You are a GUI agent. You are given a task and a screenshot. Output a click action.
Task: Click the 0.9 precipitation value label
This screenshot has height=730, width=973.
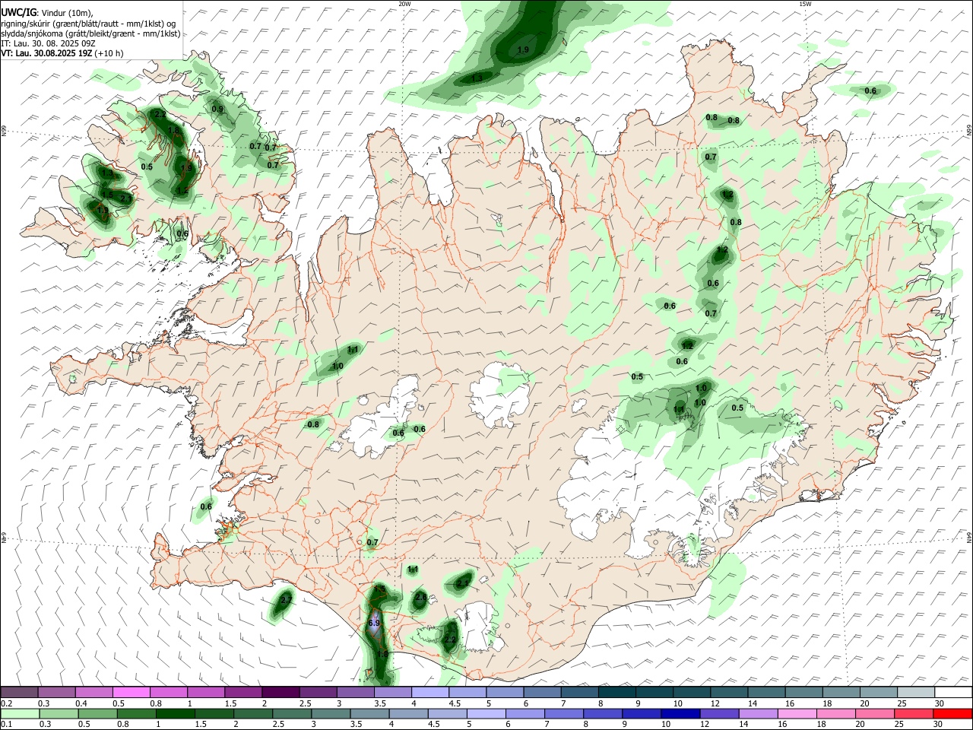click(x=217, y=109)
